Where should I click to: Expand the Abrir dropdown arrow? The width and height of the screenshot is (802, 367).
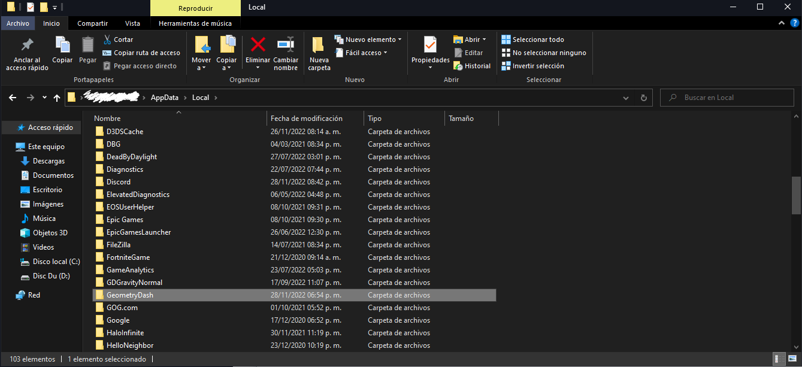(484, 40)
